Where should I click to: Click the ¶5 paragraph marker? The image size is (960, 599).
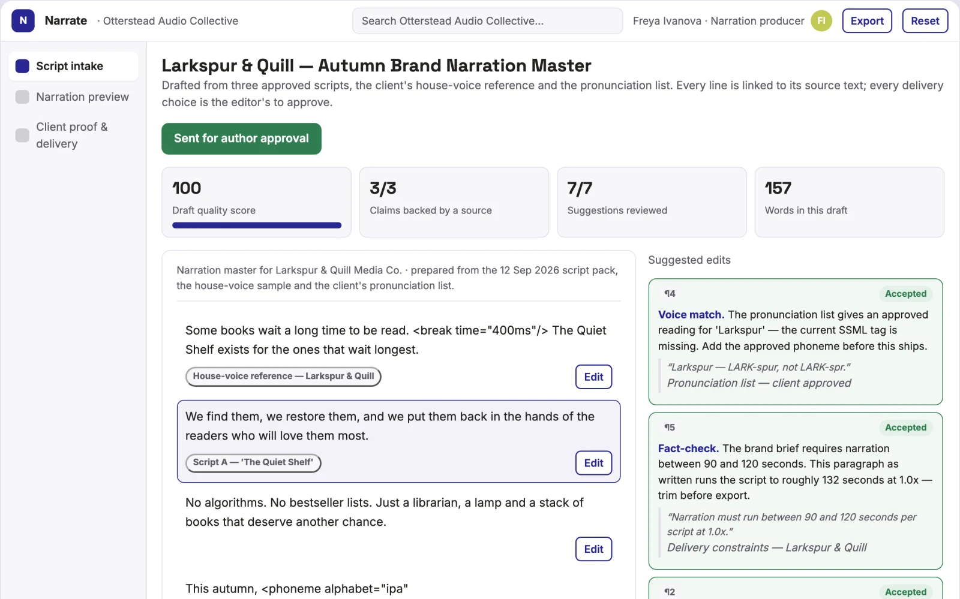pyautogui.click(x=670, y=428)
